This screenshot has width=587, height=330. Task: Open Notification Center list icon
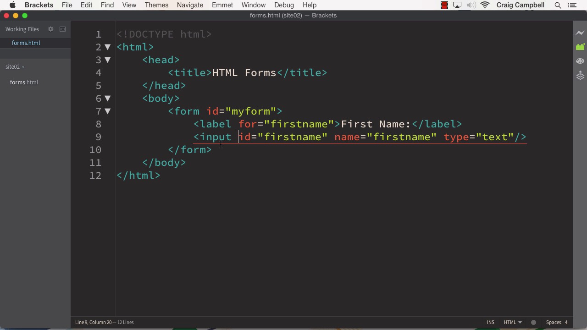pos(572,5)
